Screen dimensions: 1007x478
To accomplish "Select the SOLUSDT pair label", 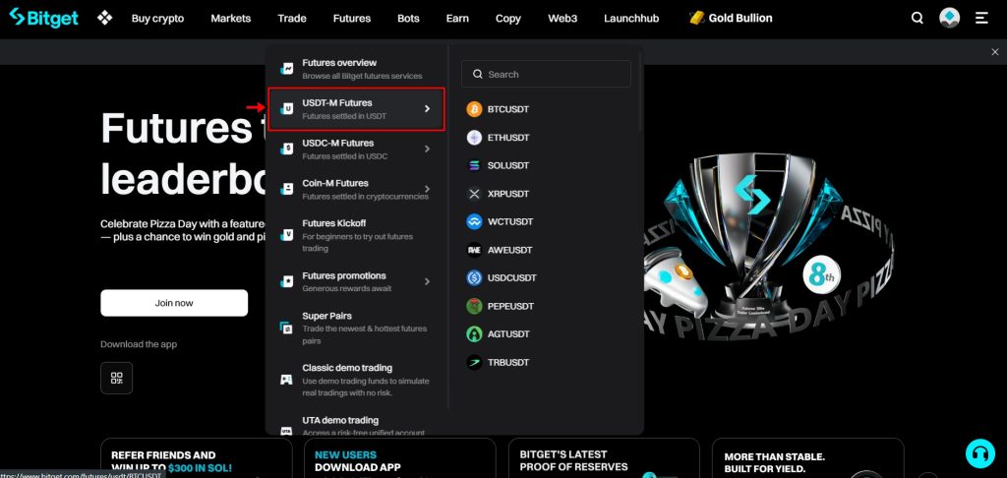I will [508, 166].
